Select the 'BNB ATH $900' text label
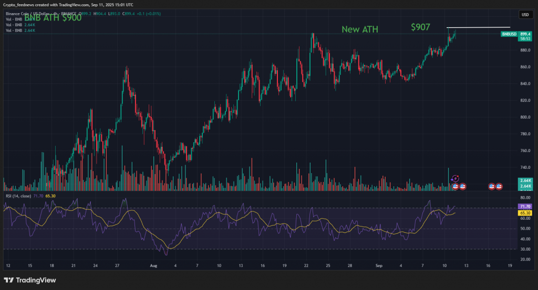The height and width of the screenshot is (290, 538). (x=53, y=17)
